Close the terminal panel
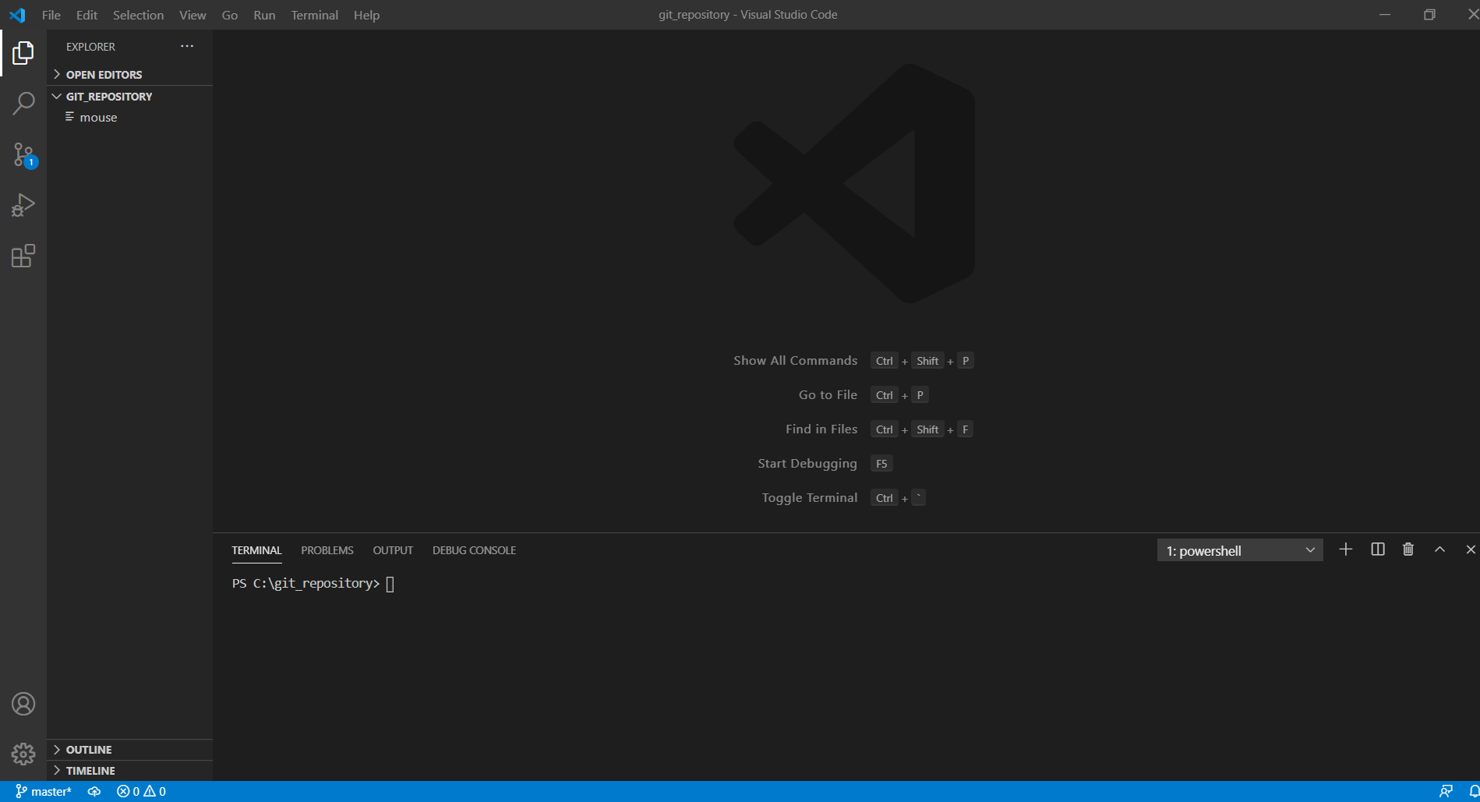 (x=1471, y=549)
